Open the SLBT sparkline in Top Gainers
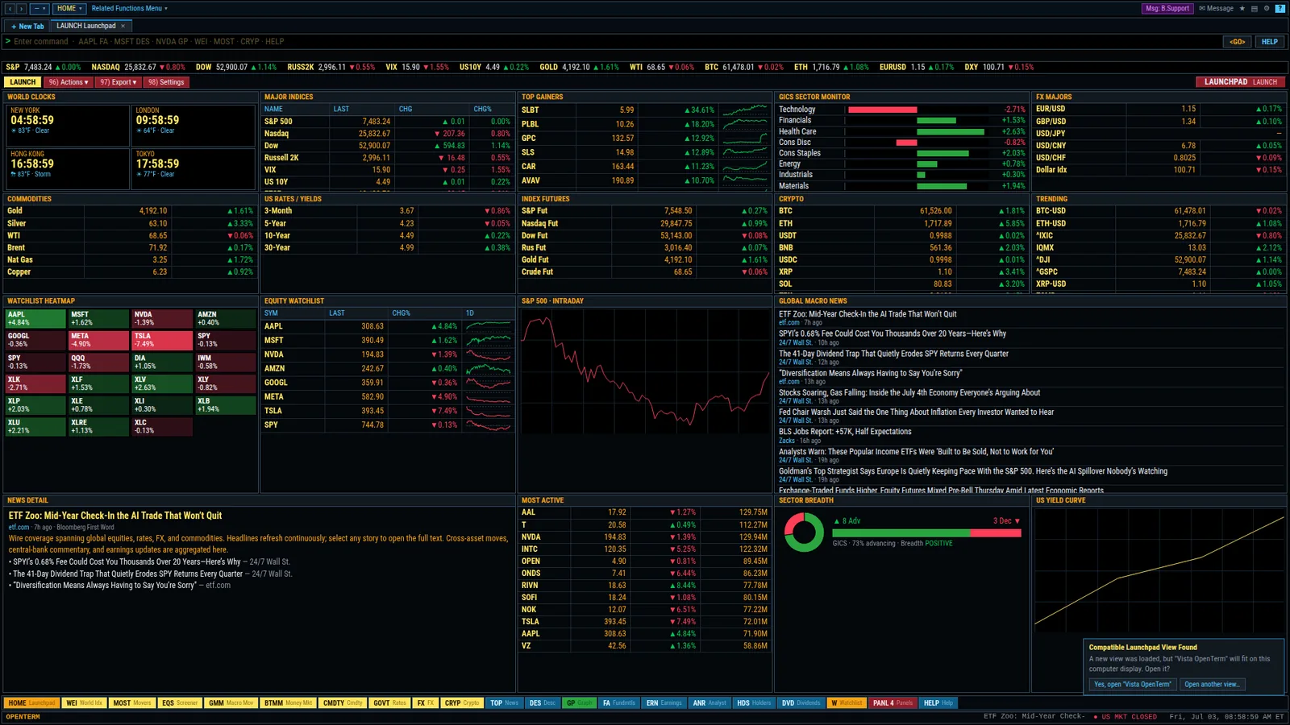This screenshot has width=1290, height=725. pyautogui.click(x=745, y=110)
